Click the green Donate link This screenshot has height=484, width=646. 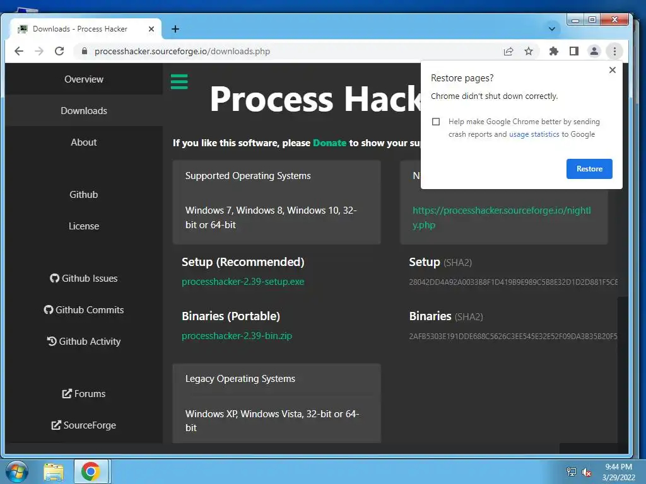point(329,143)
